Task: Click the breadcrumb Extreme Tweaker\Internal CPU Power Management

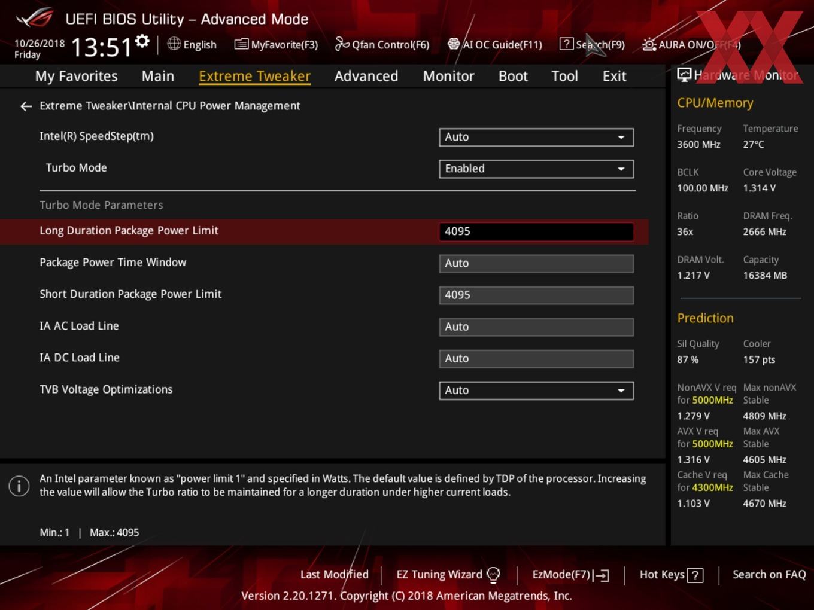Action: [x=170, y=106]
